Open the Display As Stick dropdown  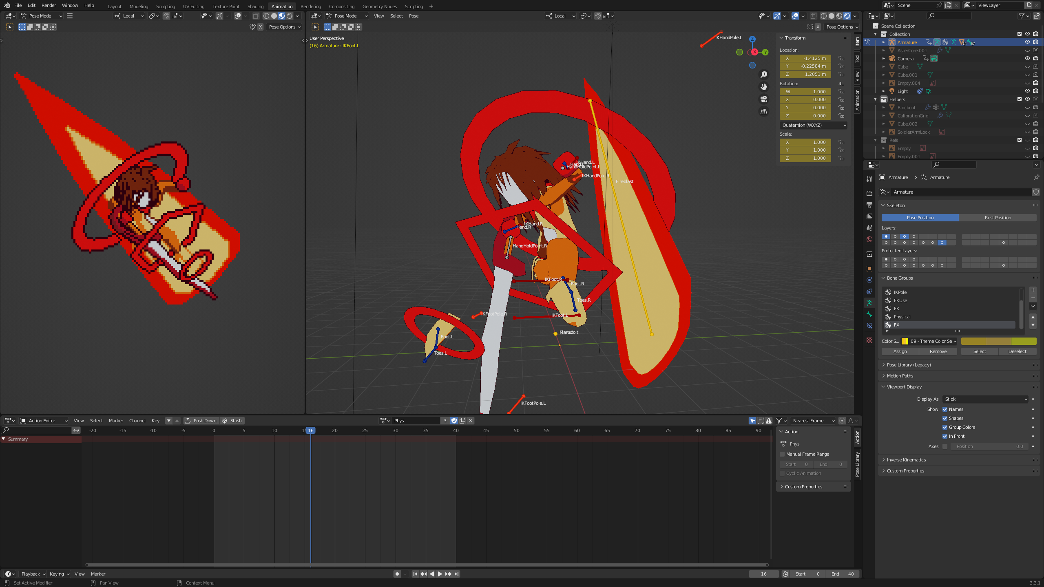click(x=986, y=399)
